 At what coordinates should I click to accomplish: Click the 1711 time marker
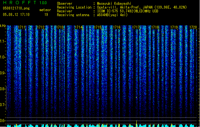point(22,27)
